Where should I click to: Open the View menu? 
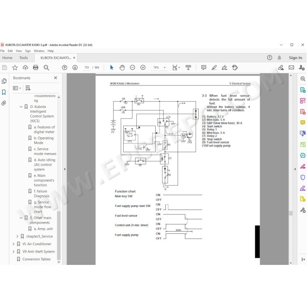19,51
